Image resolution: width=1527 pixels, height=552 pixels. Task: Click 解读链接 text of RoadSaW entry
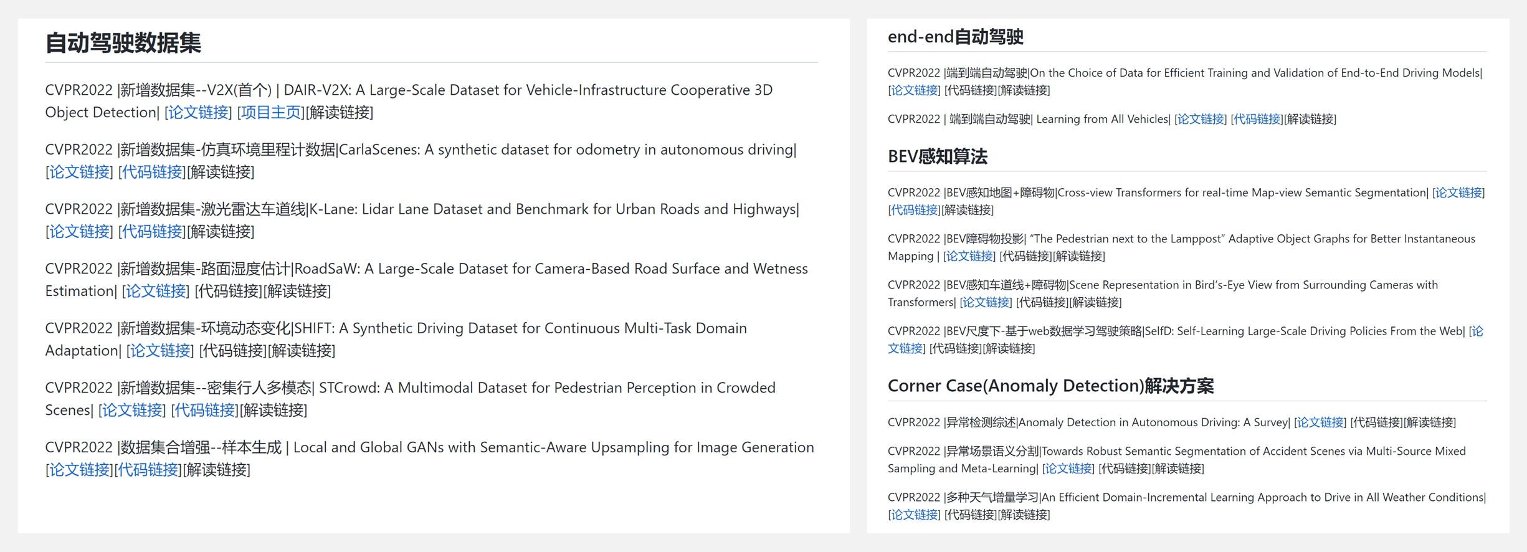pyautogui.click(x=297, y=291)
